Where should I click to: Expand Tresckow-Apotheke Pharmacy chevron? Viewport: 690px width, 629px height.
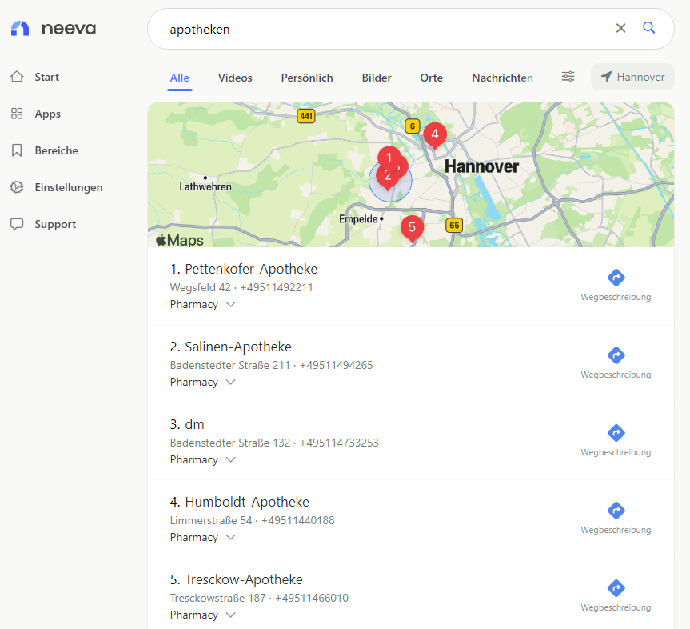pyautogui.click(x=230, y=615)
